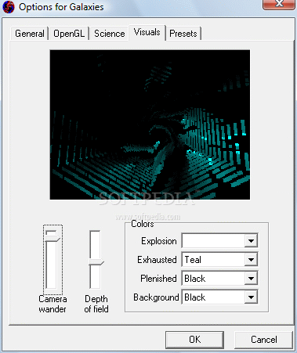
Task: Open the Background color dropdown arrow
Action: 251,297
